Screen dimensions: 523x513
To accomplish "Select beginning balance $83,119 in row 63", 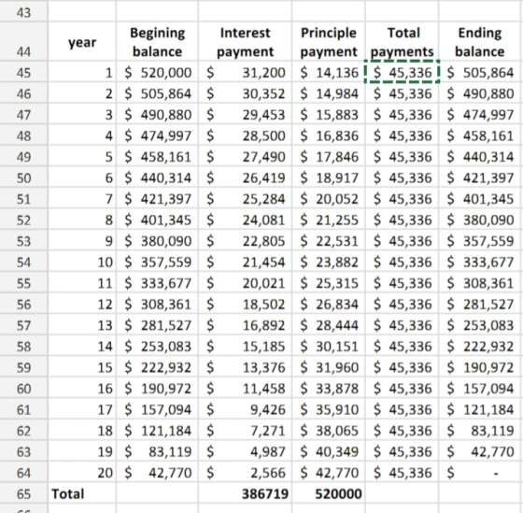I will point(157,451).
